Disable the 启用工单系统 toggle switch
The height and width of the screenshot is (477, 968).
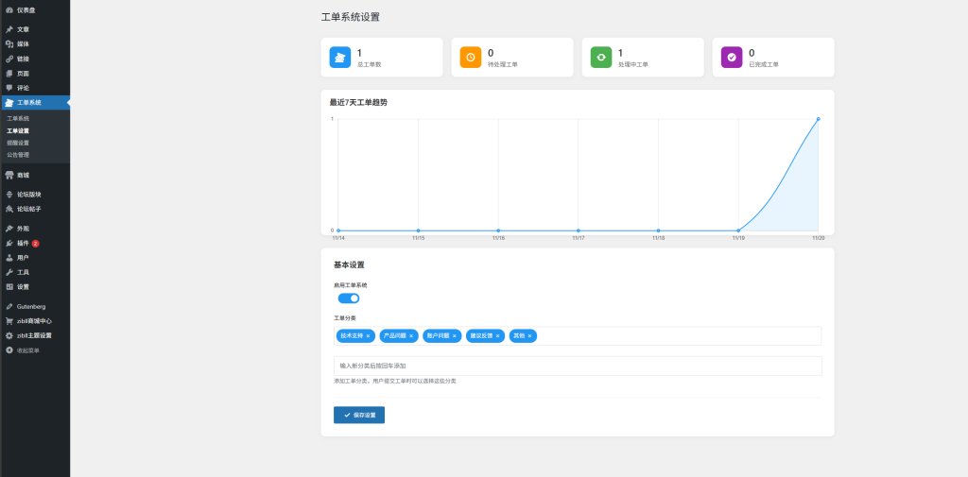click(x=349, y=298)
